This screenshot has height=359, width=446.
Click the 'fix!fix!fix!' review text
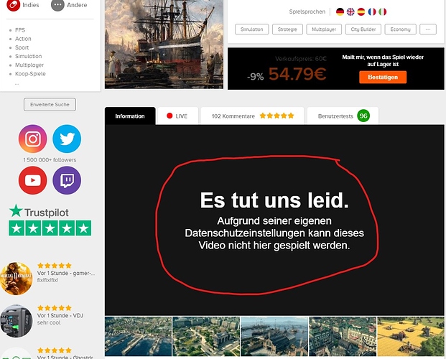(48, 280)
